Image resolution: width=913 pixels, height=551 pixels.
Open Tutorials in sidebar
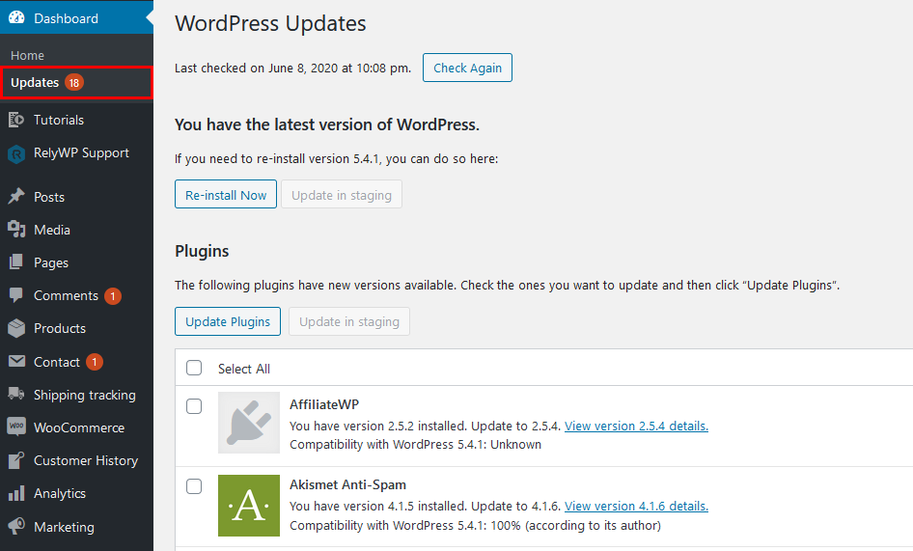[x=76, y=120]
